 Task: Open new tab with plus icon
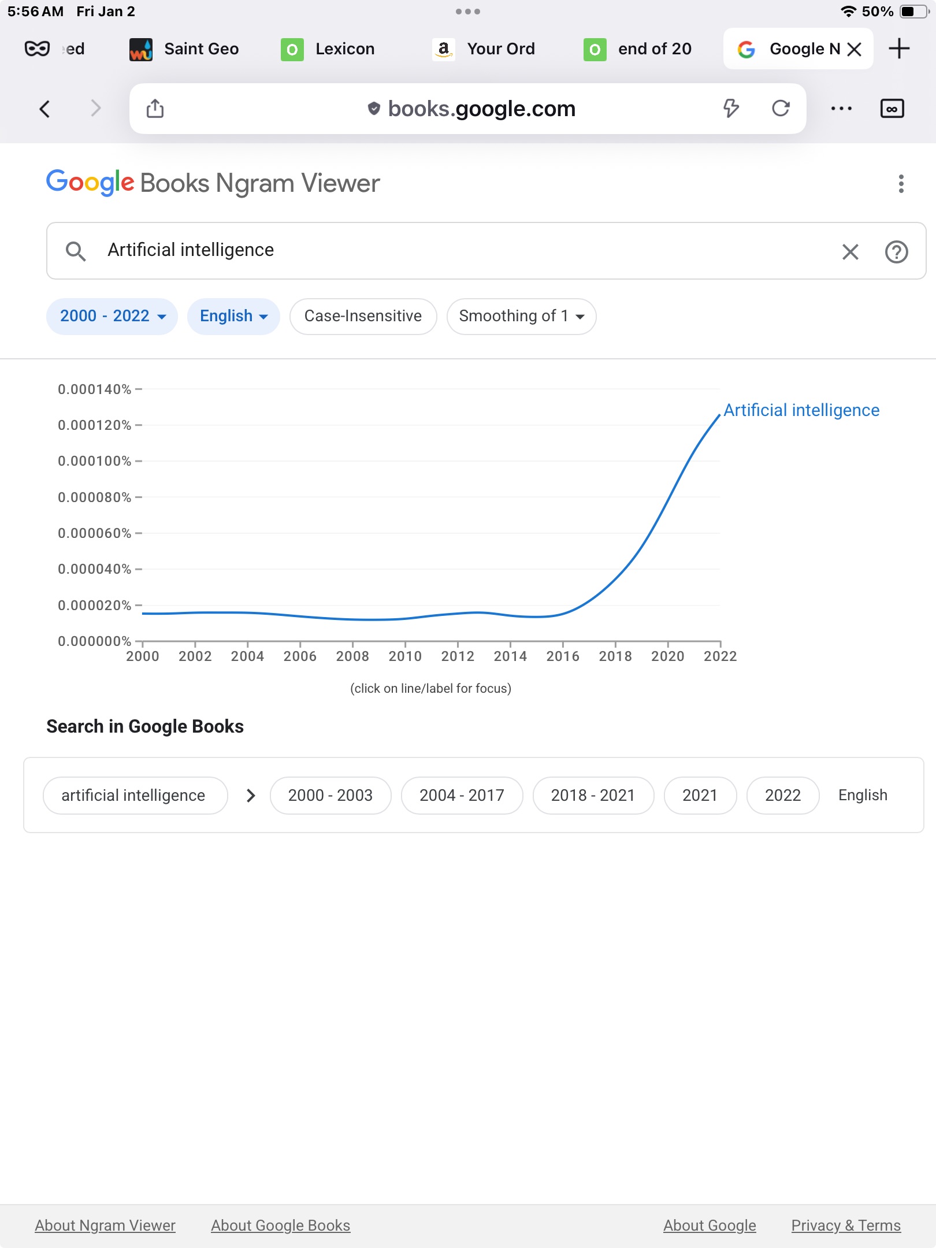pos(899,49)
